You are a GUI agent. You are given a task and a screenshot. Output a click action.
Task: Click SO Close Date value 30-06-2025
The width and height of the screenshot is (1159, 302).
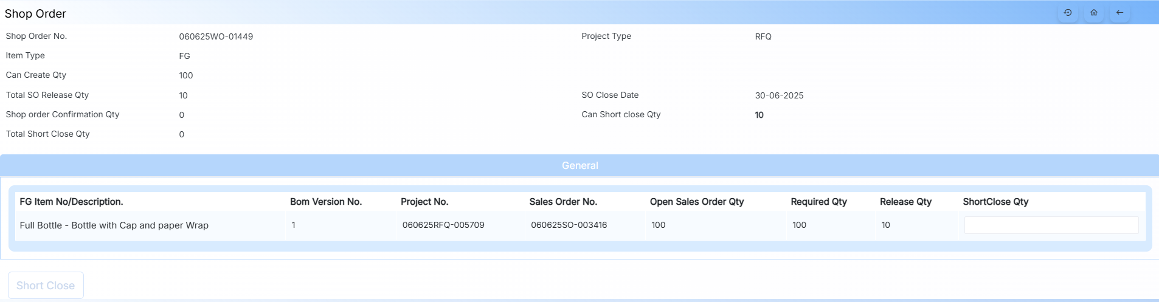click(x=779, y=95)
